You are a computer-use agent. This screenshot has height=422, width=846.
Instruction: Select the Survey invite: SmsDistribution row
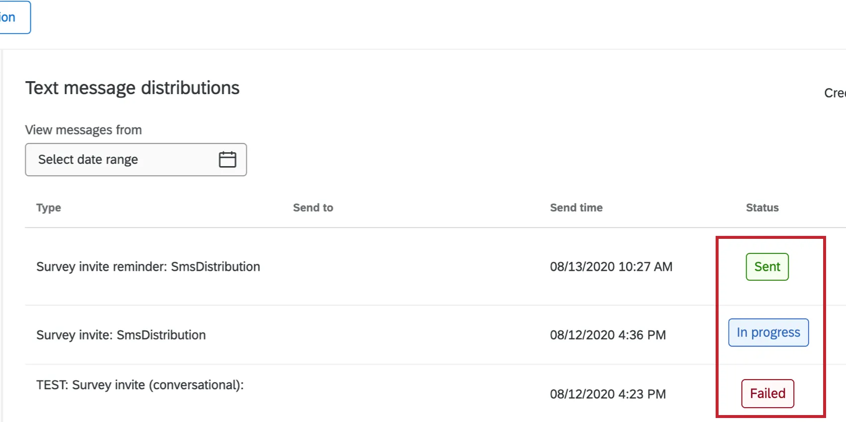click(x=121, y=334)
